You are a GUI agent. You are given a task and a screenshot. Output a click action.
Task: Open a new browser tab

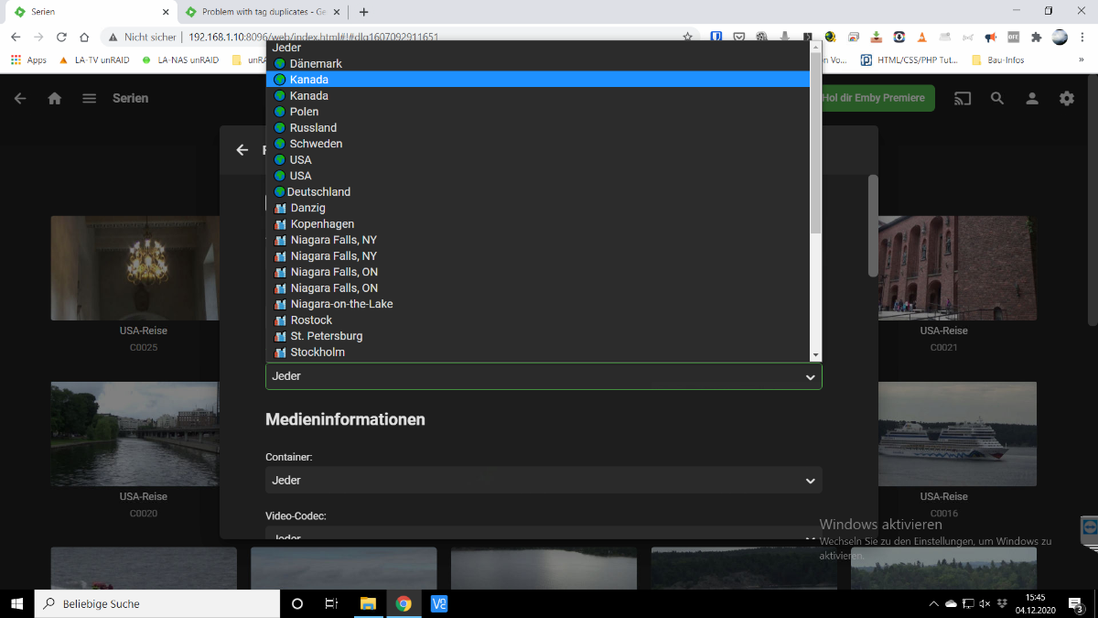(363, 12)
